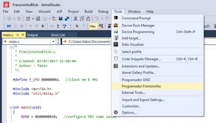Select Command Prompt in Tools menu
The image size is (216, 123).
(158, 18)
